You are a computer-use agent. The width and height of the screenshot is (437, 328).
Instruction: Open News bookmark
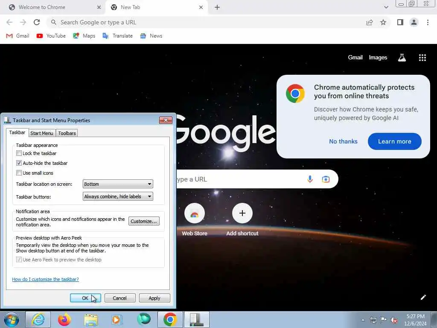click(x=151, y=36)
